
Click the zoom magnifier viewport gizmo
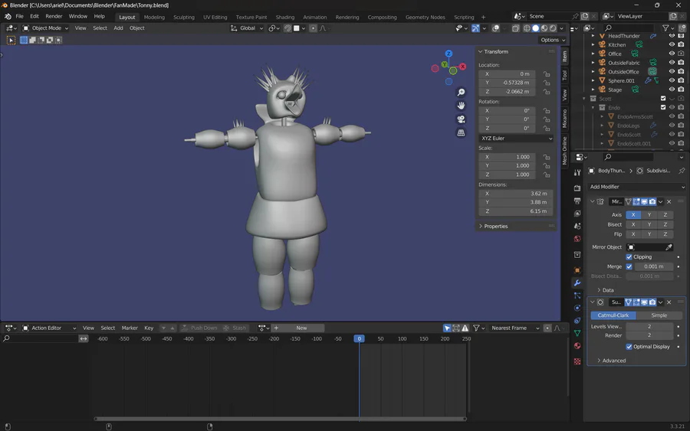(461, 93)
